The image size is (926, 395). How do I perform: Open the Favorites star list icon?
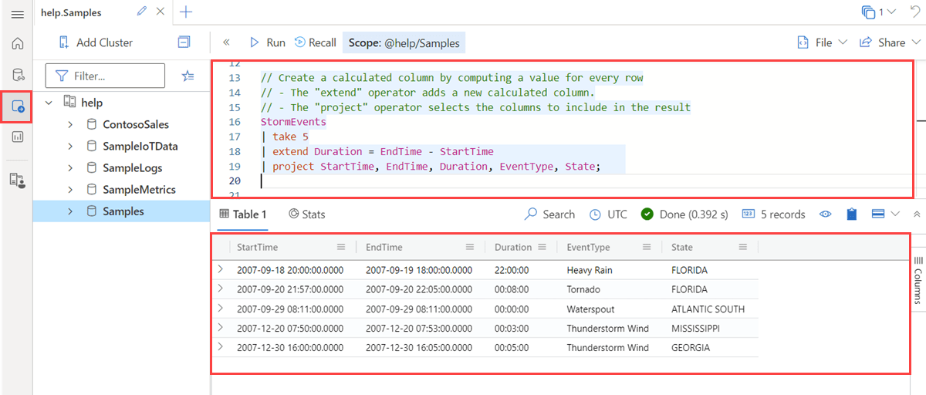[x=188, y=76]
